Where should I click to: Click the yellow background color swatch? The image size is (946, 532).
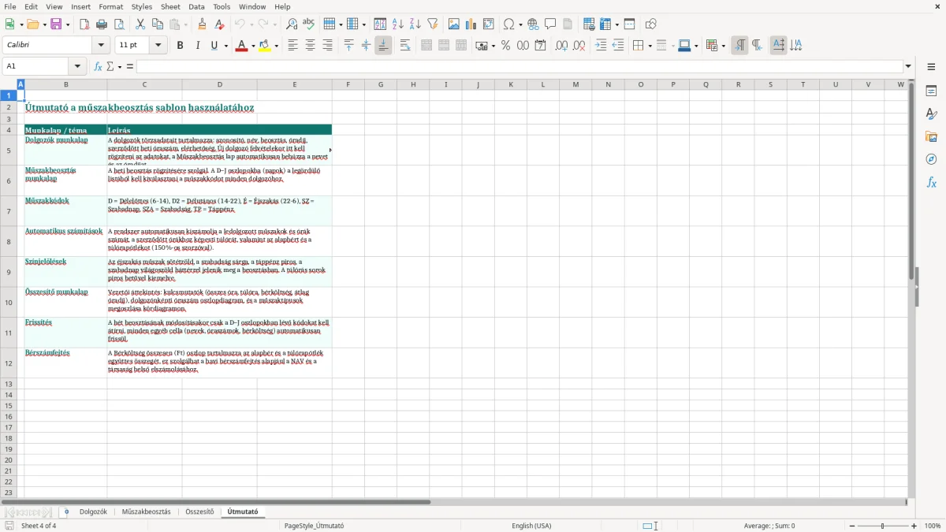point(265,46)
